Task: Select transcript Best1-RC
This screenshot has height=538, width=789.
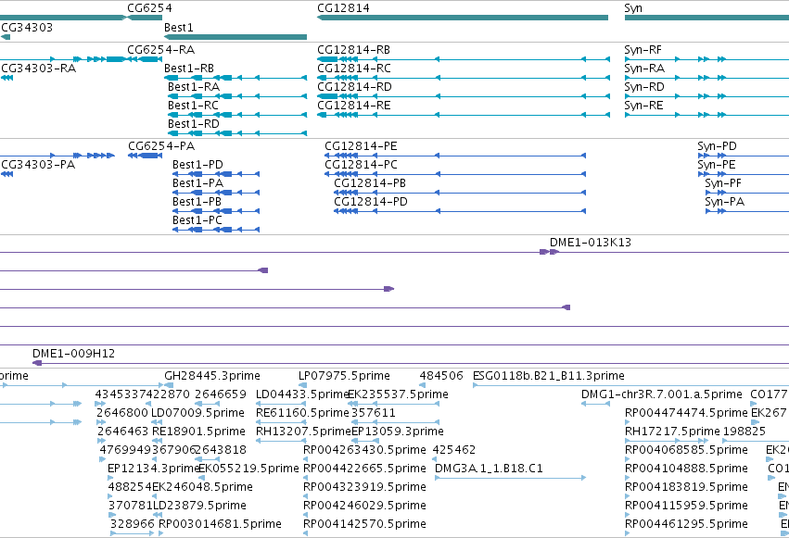Action: click(193, 106)
